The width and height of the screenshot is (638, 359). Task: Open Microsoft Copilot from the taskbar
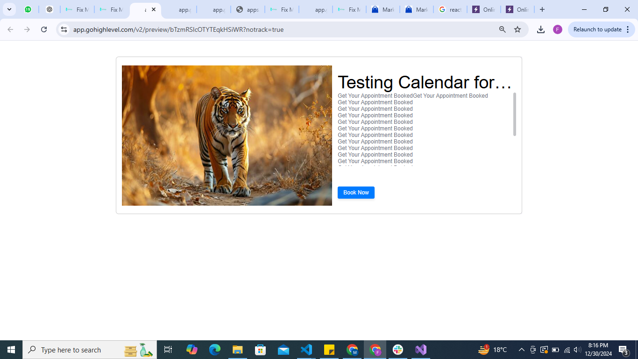coord(192,349)
